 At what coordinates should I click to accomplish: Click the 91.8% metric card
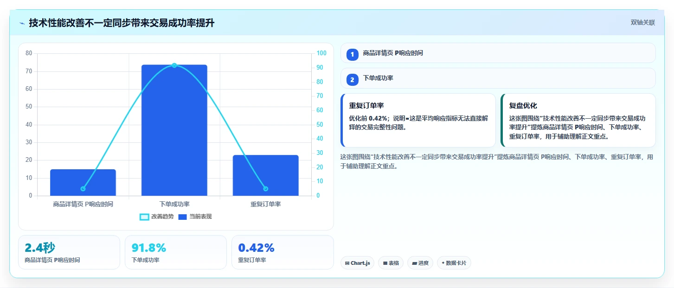[x=176, y=252]
